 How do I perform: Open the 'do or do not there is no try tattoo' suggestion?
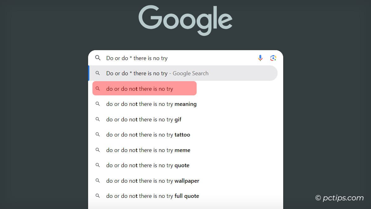148,135
